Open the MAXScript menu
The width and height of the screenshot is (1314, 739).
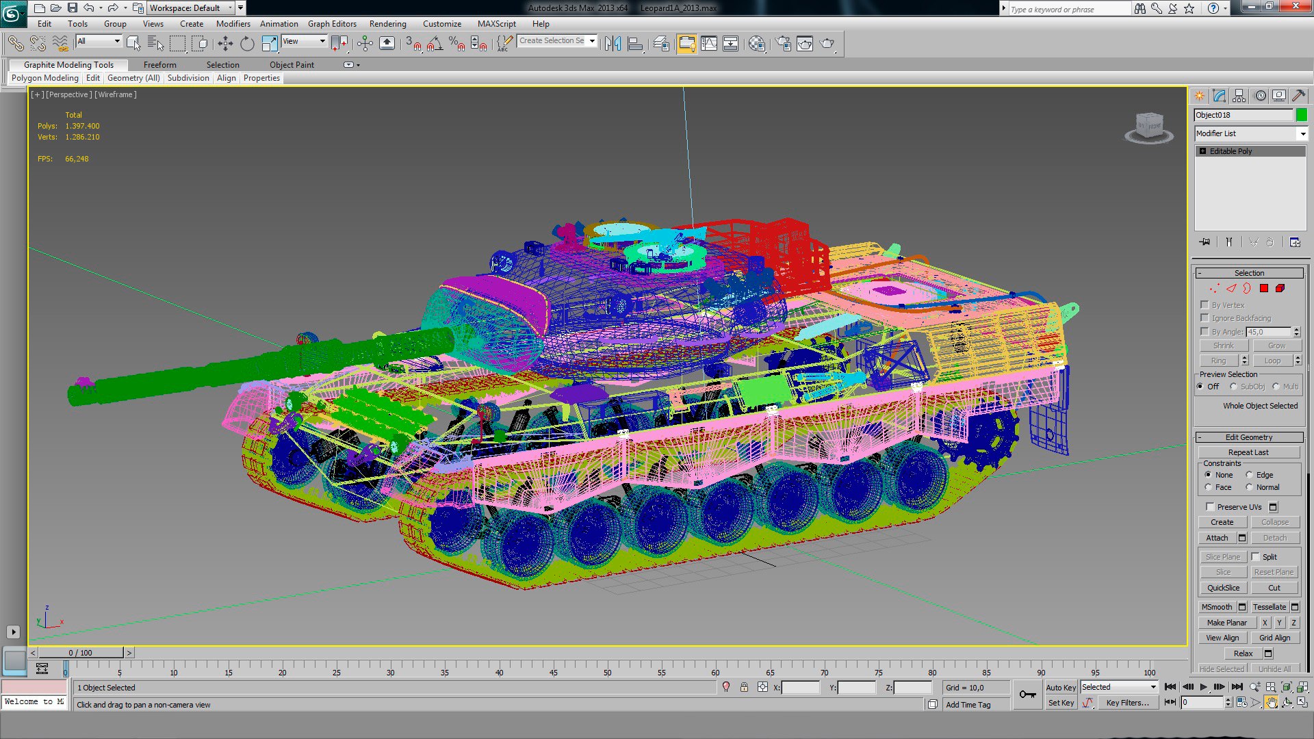[x=496, y=23]
